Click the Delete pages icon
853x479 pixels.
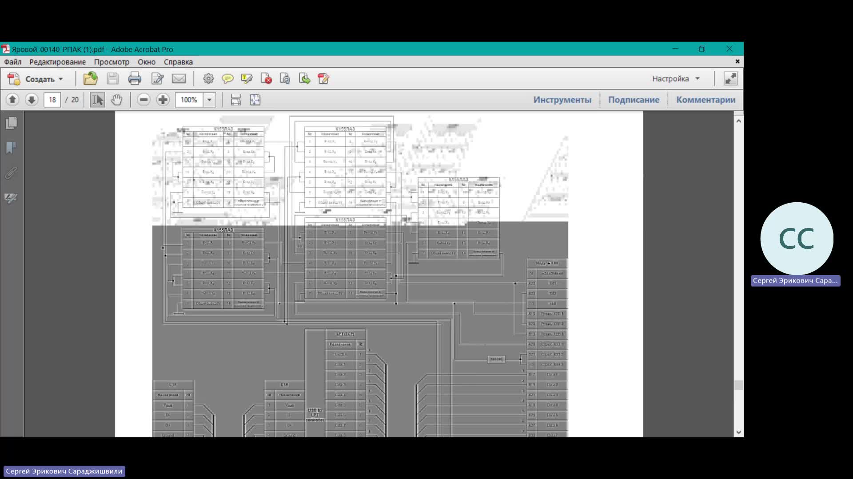coord(266,79)
